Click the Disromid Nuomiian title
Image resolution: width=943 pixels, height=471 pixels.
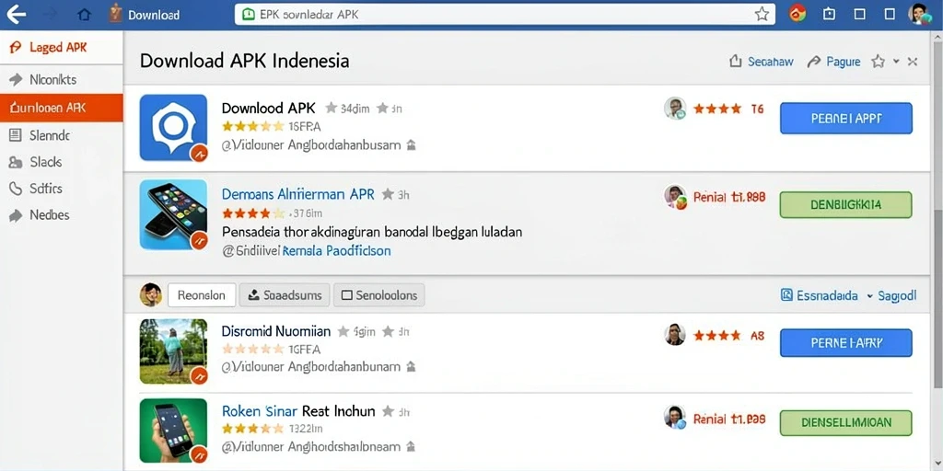pos(276,331)
